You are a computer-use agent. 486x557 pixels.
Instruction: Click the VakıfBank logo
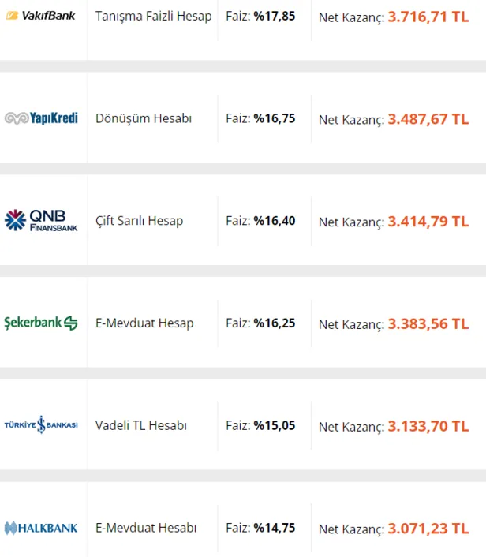(x=41, y=16)
